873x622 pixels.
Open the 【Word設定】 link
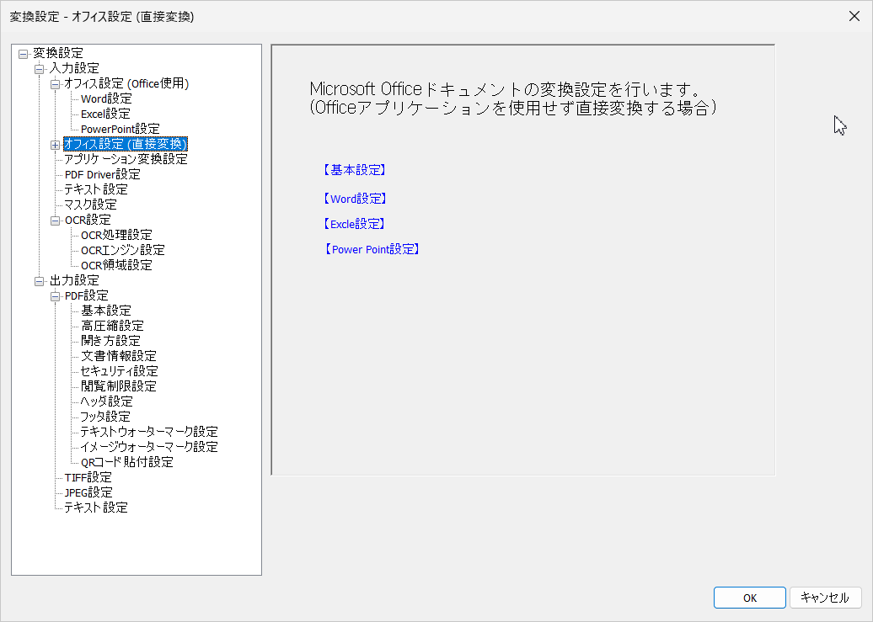click(355, 198)
